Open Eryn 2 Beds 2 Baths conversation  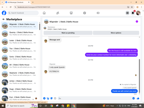[x=19, y=98]
